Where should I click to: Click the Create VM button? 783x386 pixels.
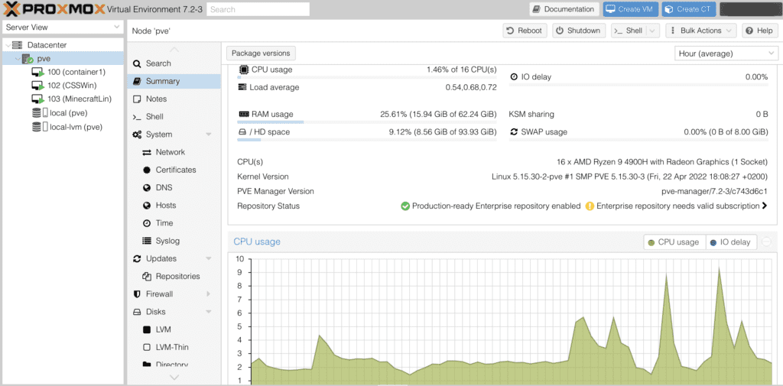(x=631, y=9)
